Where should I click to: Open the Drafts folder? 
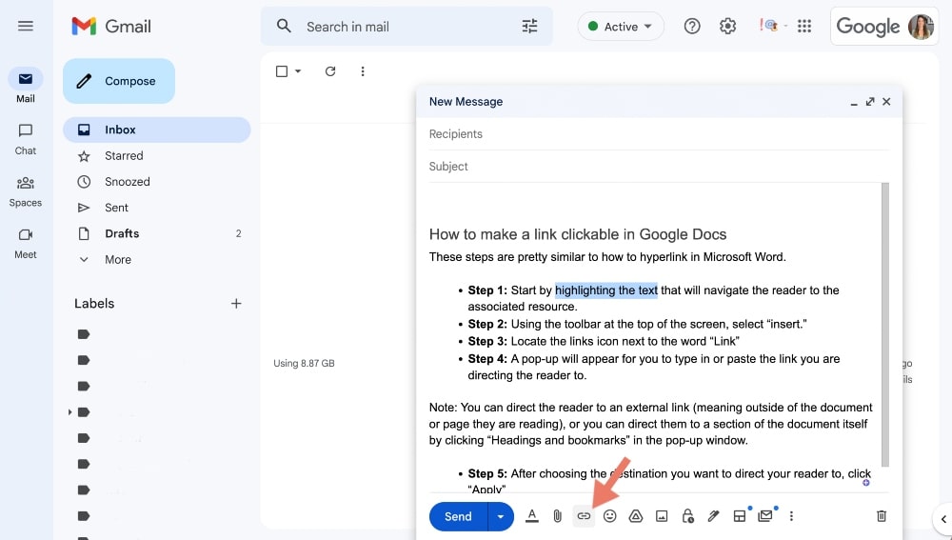pyautogui.click(x=122, y=233)
